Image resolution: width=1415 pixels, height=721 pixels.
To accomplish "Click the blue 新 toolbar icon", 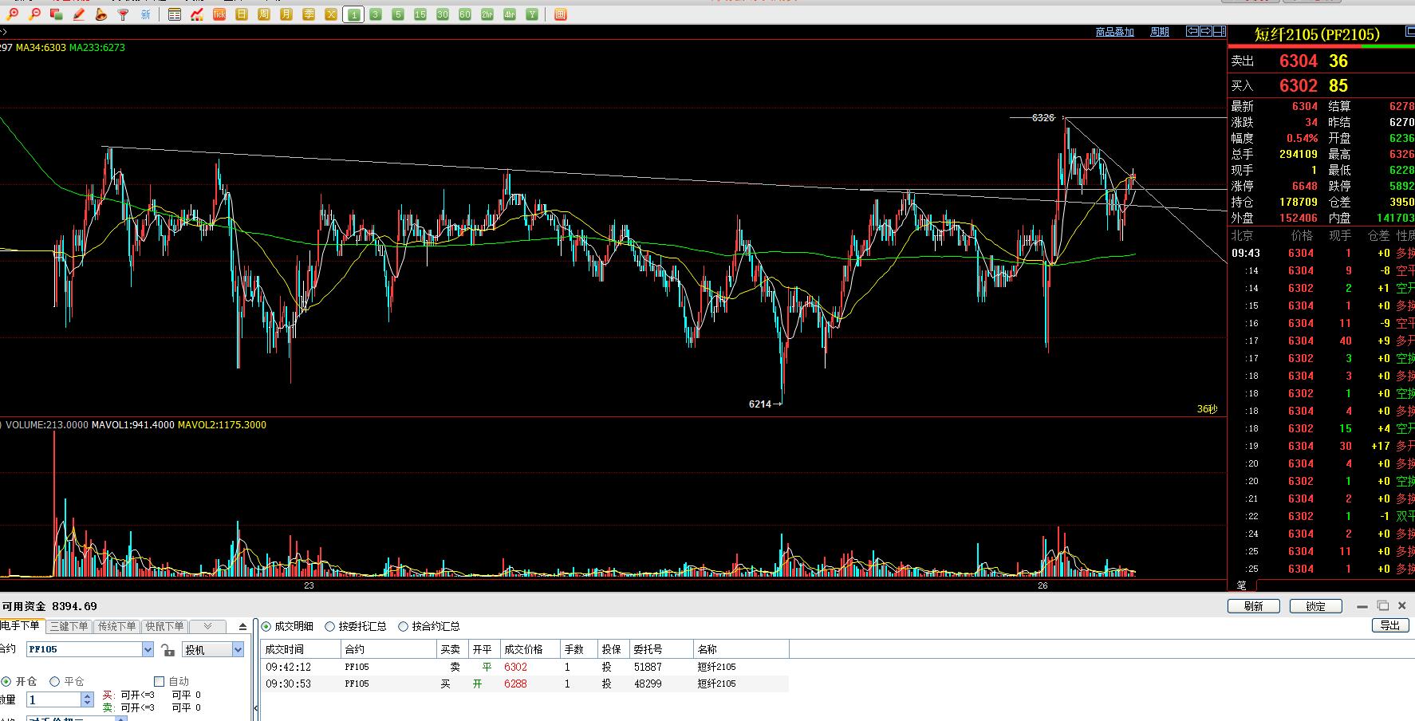I will click(x=145, y=14).
